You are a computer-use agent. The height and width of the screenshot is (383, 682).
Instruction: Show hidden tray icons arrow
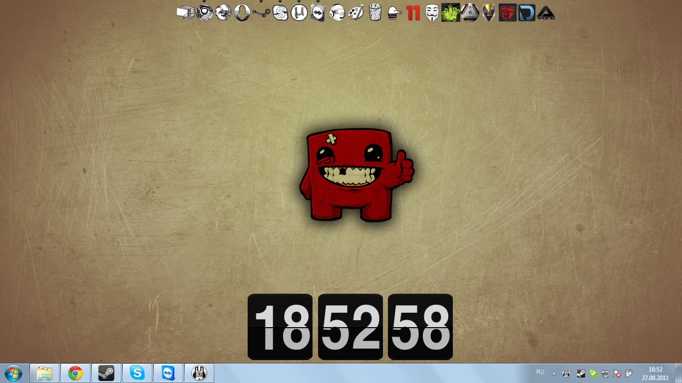pyautogui.click(x=554, y=373)
